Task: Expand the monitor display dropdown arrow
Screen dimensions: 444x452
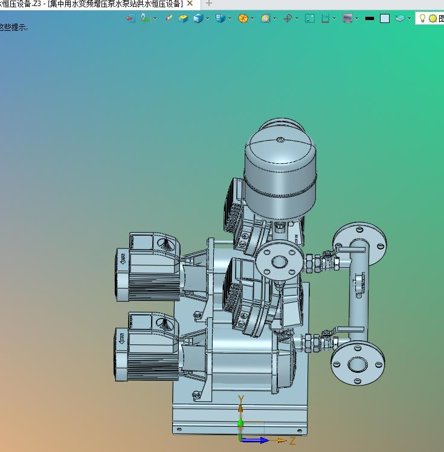Action: pyautogui.click(x=356, y=19)
